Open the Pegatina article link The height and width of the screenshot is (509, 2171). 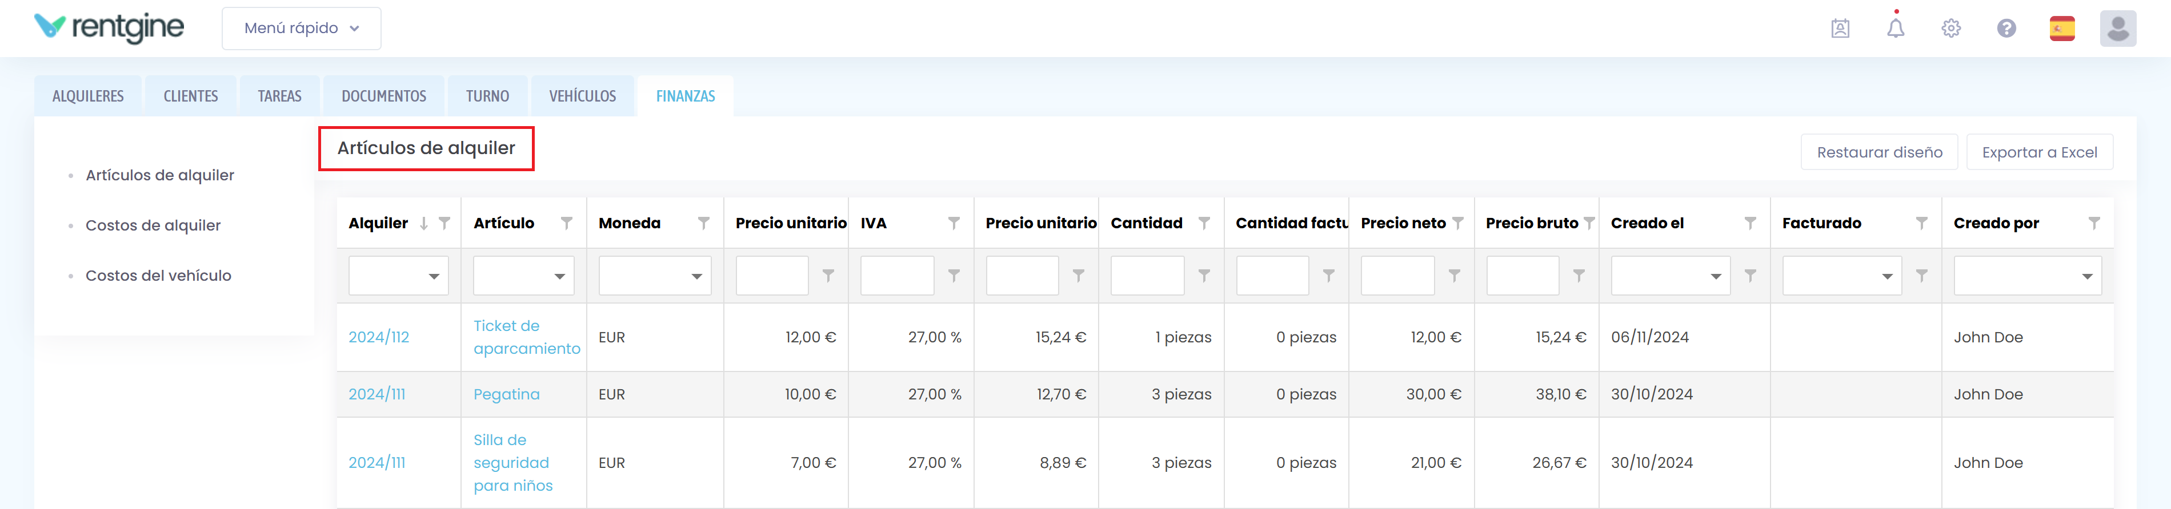[507, 394]
